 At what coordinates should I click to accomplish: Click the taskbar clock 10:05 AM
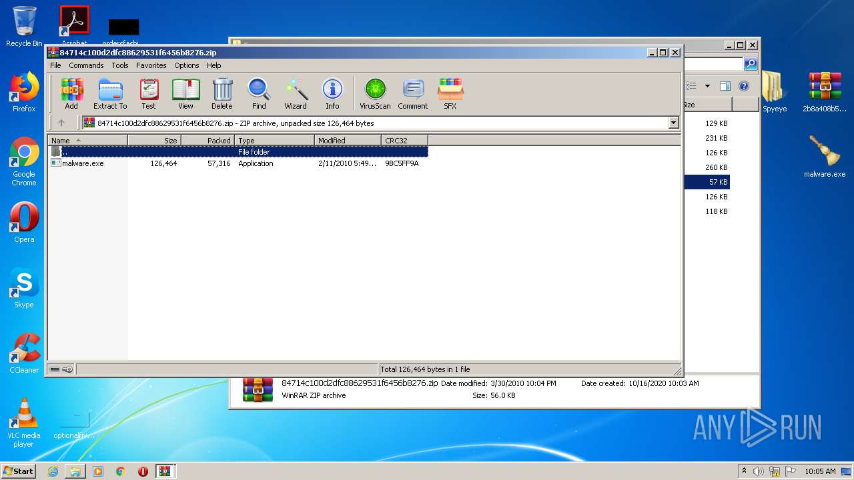(820, 471)
